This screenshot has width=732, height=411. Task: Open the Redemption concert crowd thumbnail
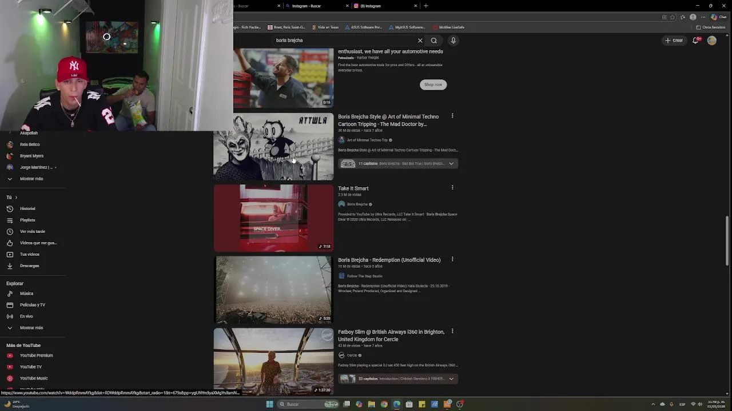pos(273,290)
